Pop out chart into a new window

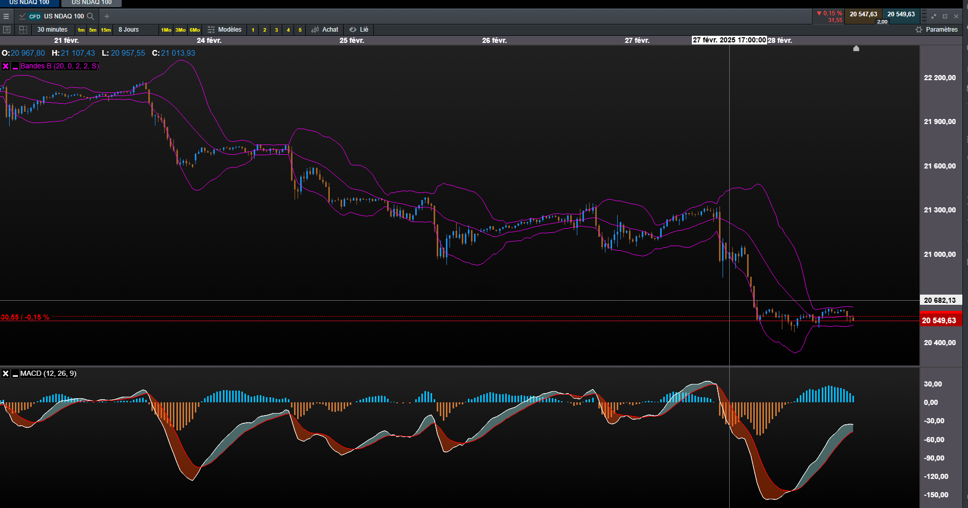click(x=945, y=16)
